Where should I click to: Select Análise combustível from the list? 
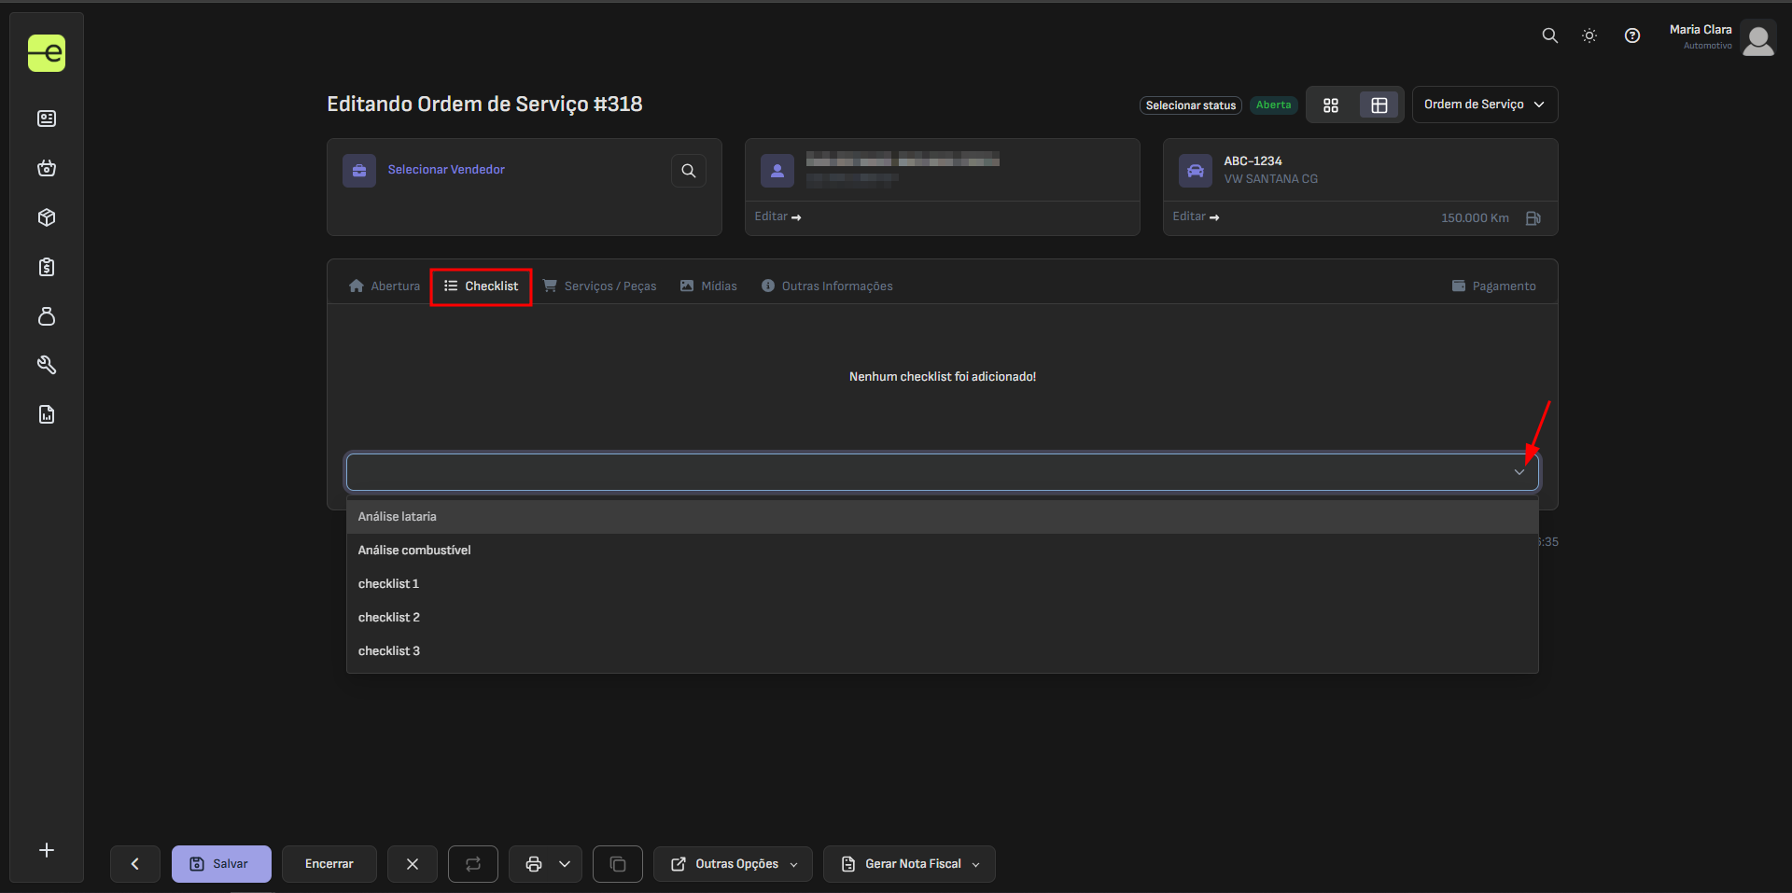[414, 551]
